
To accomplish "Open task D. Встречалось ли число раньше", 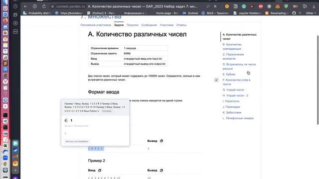I will click(239, 66).
